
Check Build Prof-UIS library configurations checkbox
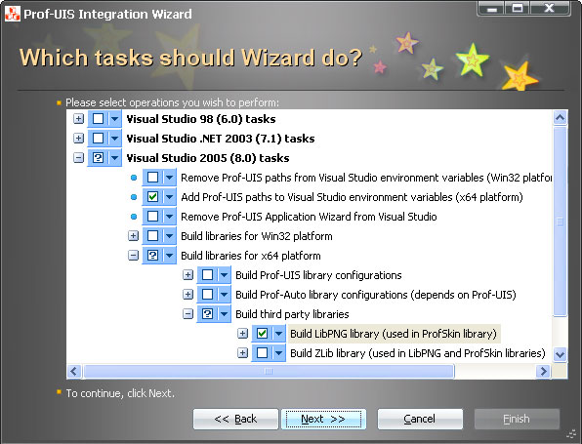207,275
